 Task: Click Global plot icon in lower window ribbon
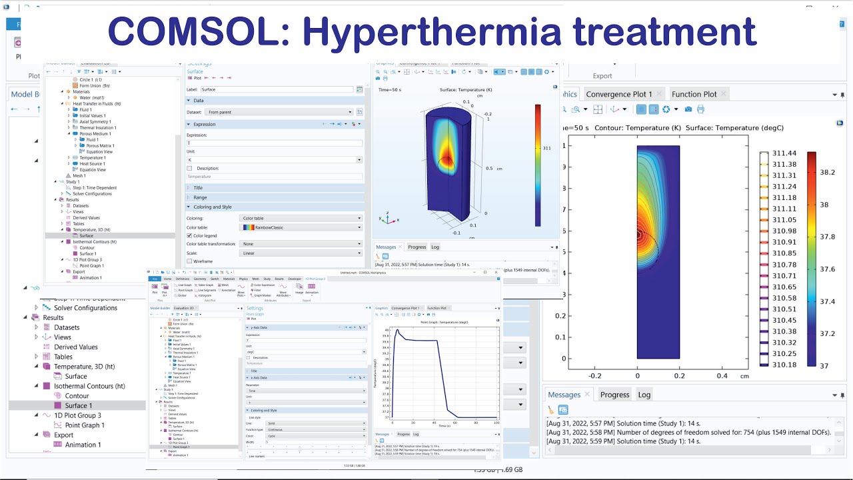click(176, 295)
